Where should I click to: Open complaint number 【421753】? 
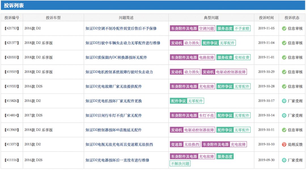pyautogui.click(x=11, y=28)
